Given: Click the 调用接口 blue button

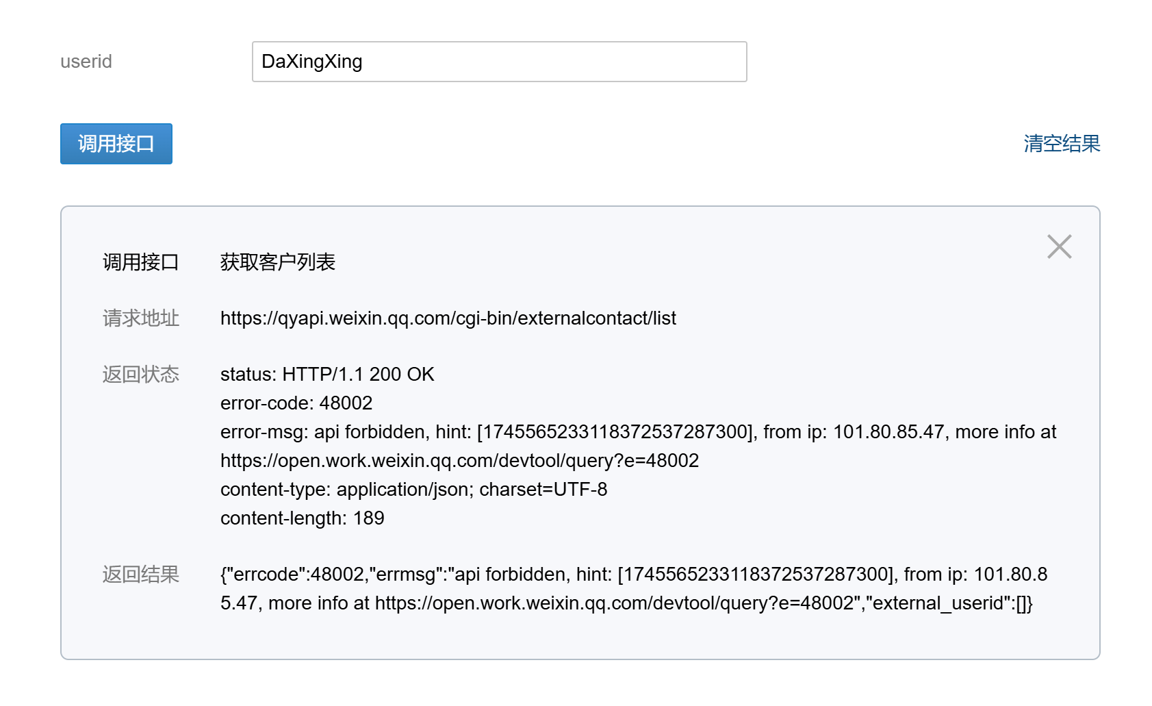Looking at the screenshot, I should click(116, 144).
